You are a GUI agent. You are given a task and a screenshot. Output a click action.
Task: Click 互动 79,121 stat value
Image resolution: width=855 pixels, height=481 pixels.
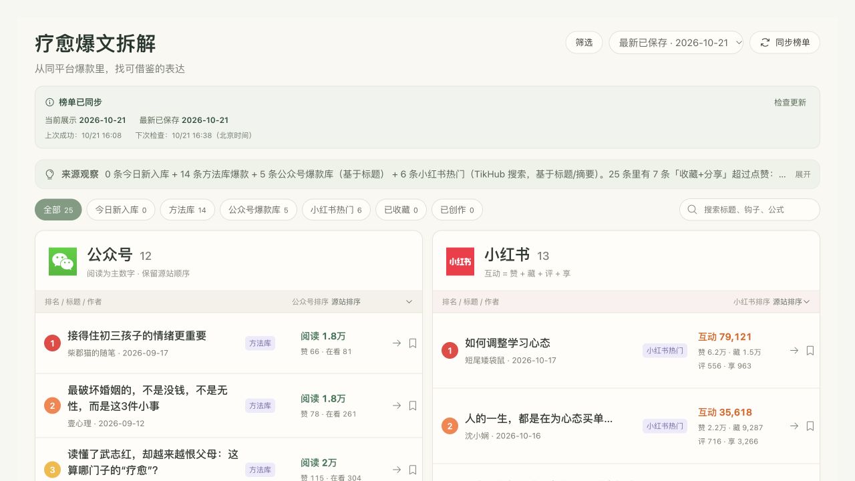pos(725,337)
